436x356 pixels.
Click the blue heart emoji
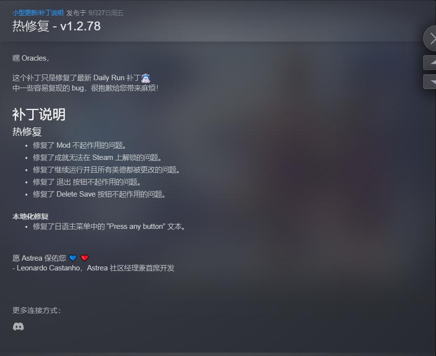73,258
